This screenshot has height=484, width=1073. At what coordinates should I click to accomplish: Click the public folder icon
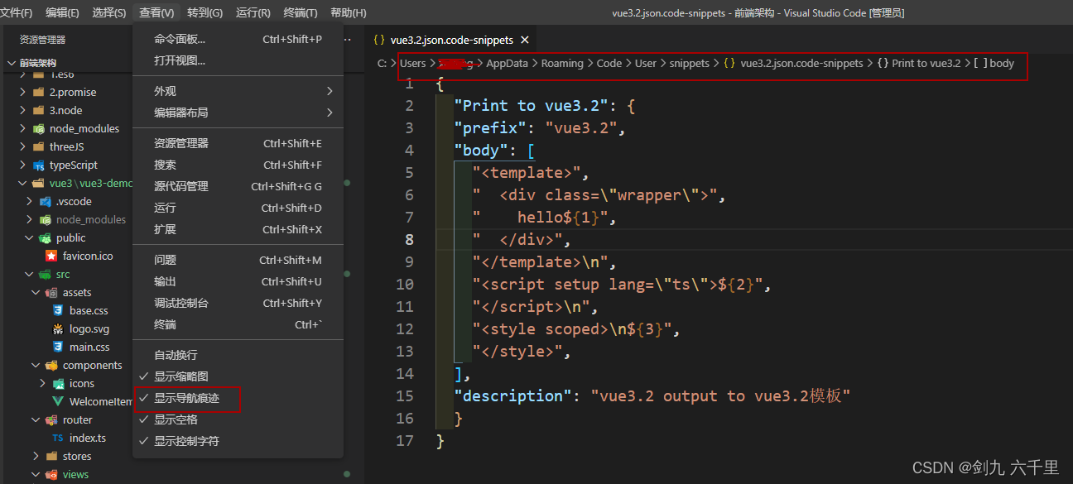pos(45,237)
